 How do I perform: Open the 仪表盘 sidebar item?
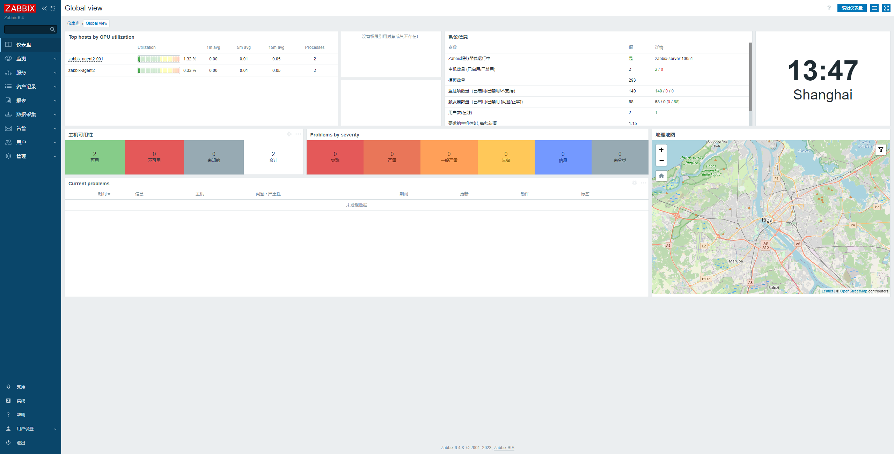click(23, 45)
